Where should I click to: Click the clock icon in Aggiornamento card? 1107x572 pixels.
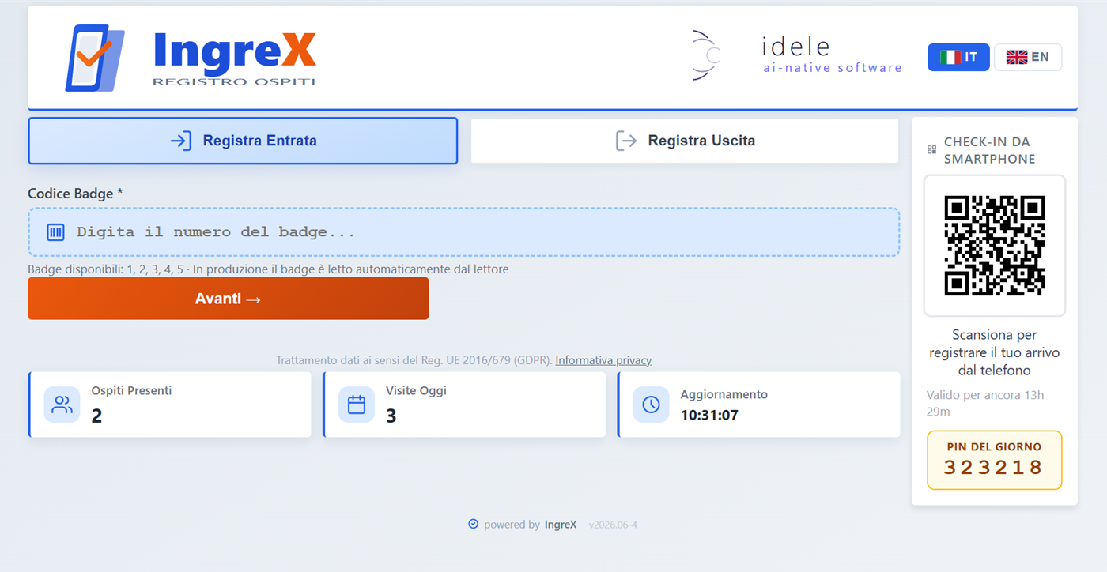point(651,405)
